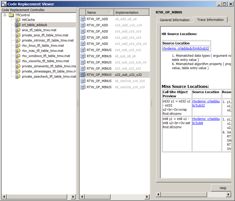Select the s8_cboSub_s16_s16 implementation cell
Image resolution: width=235 pixels, height=201 pixels.
click(x=130, y=81)
